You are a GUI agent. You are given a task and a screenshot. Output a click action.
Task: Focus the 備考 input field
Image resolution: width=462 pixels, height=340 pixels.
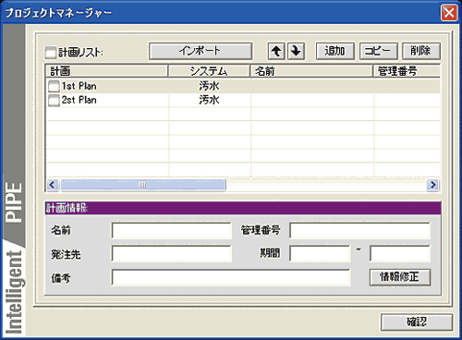(x=231, y=277)
